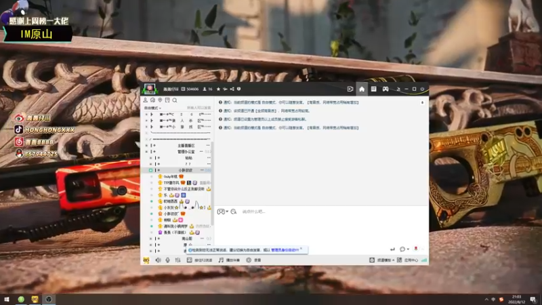The height and width of the screenshot is (305, 542).
Task: Toggle the speaker volume icon
Action: click(x=158, y=260)
